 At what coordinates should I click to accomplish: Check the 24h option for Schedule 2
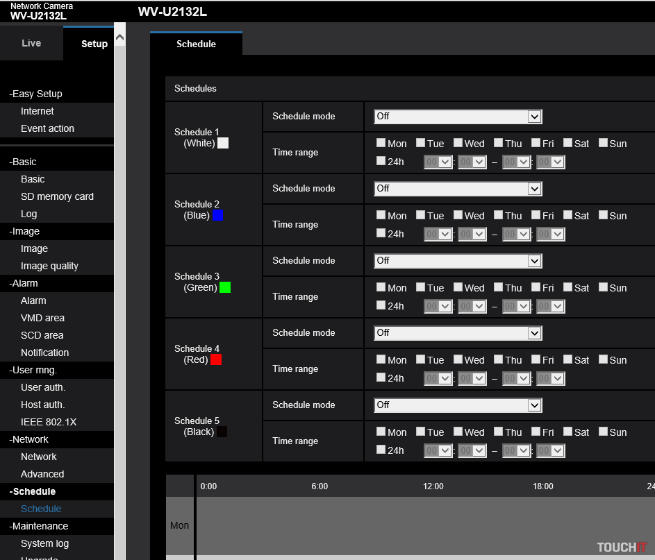point(381,234)
